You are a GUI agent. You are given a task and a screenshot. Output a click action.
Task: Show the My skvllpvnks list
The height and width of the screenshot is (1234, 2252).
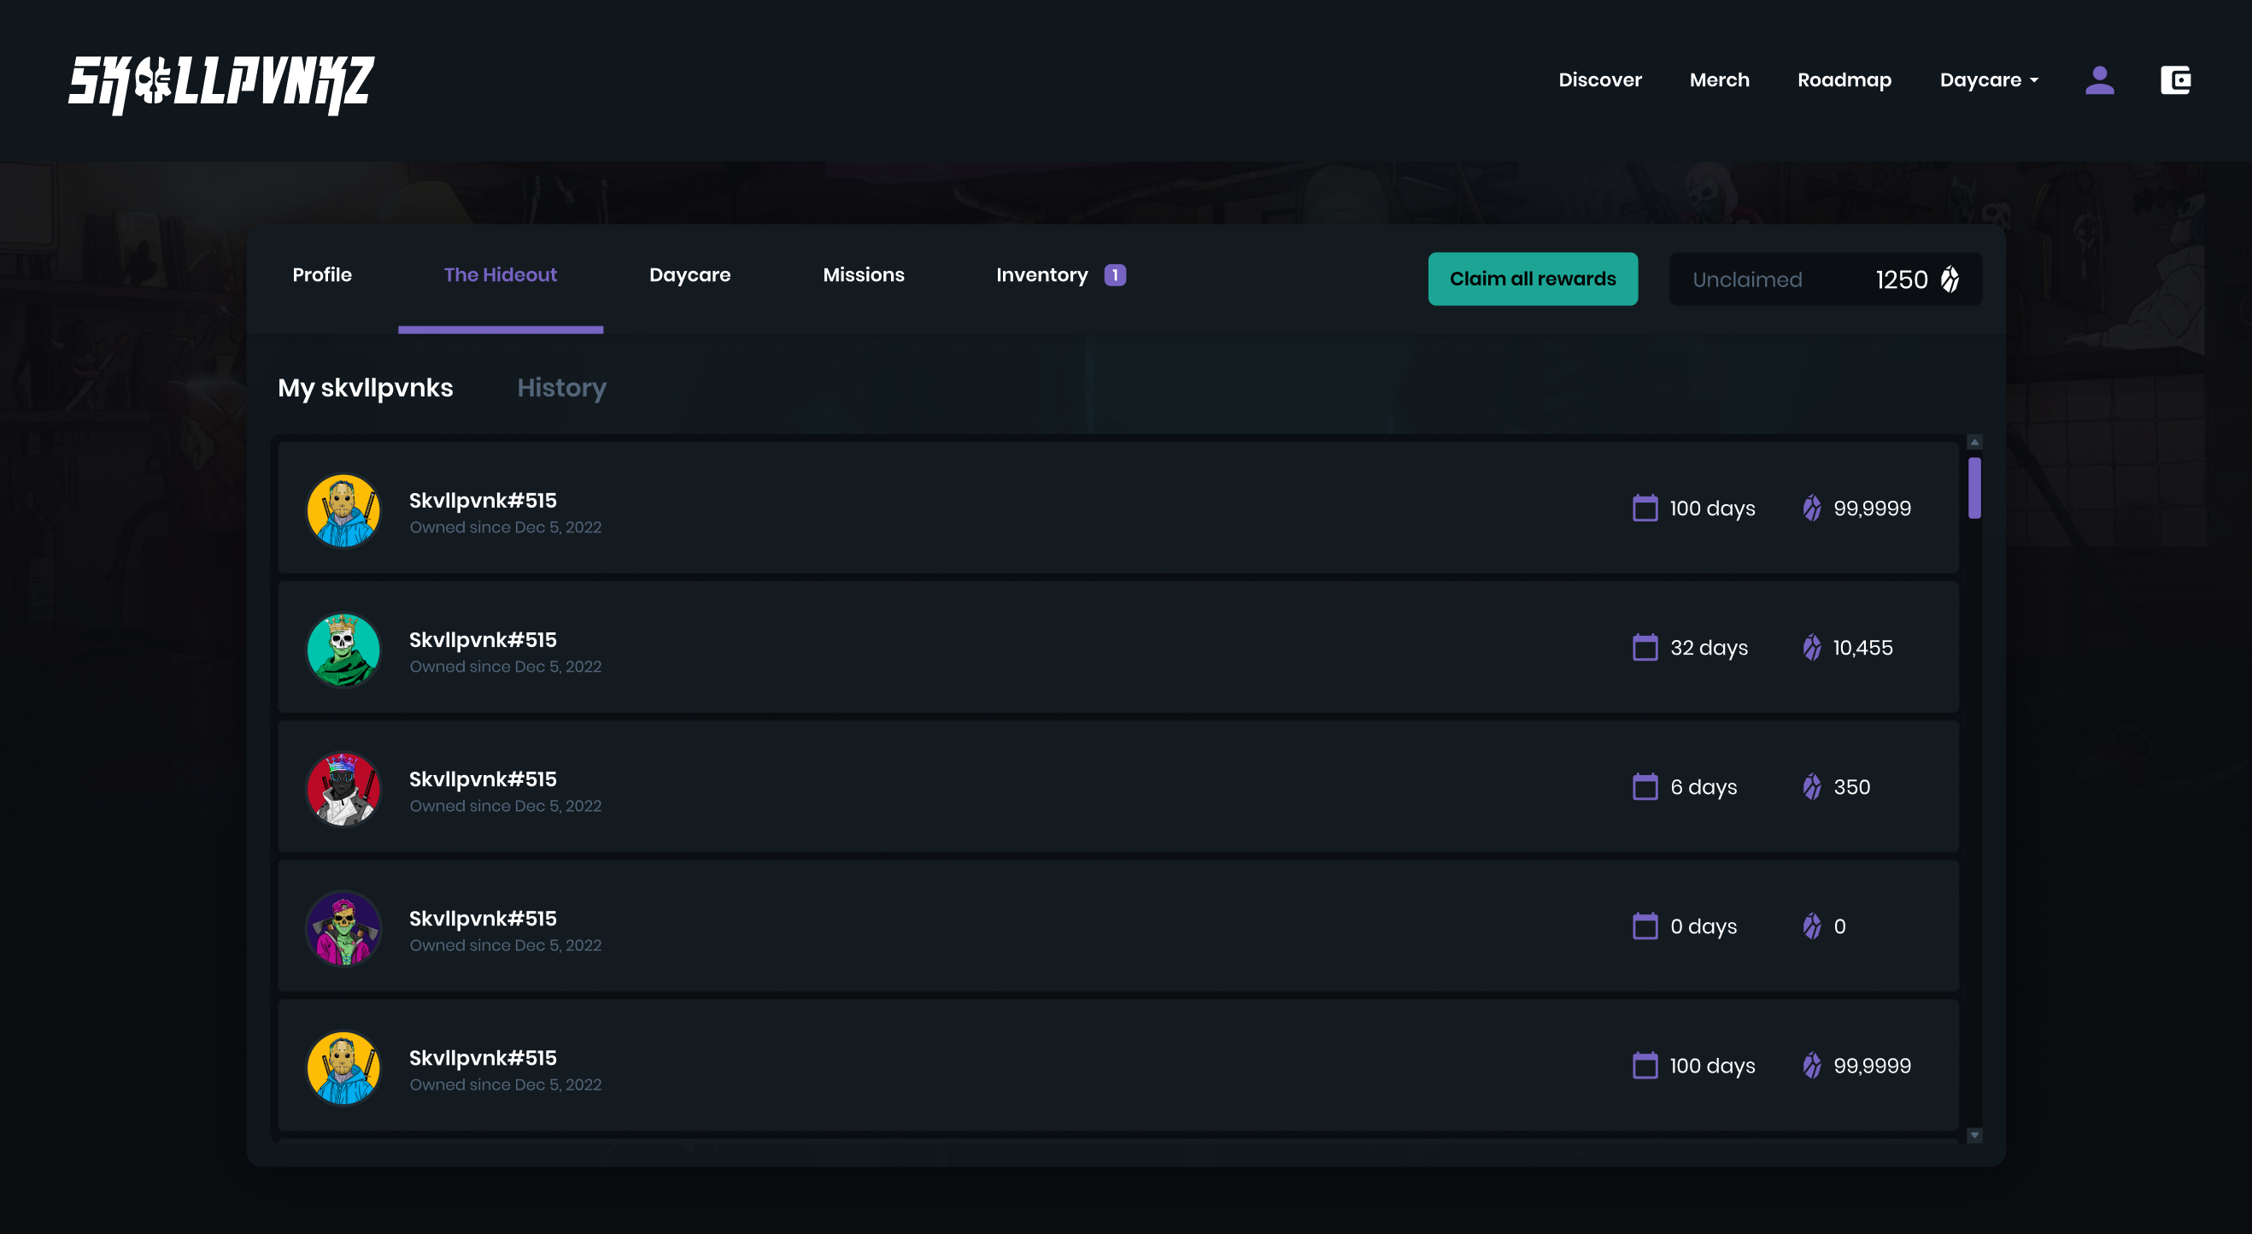click(366, 387)
